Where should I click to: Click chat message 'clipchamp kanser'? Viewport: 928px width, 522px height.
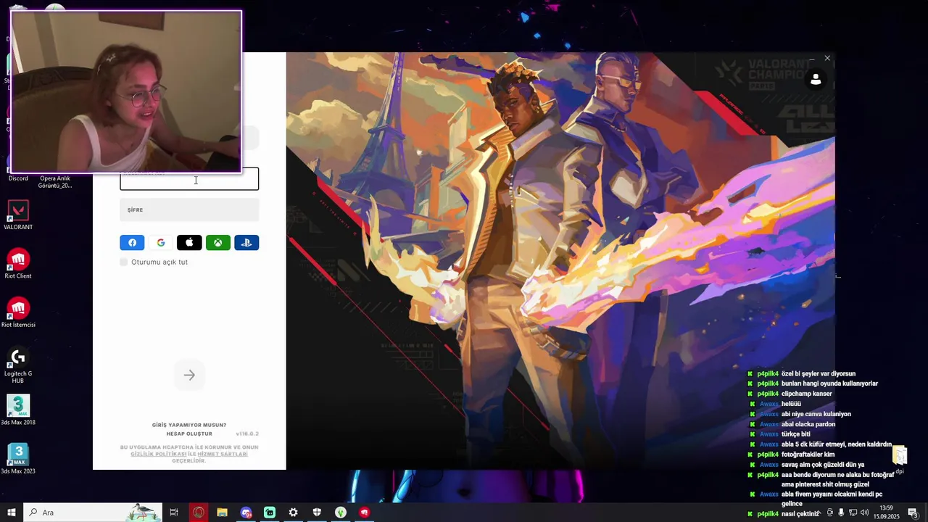click(806, 394)
